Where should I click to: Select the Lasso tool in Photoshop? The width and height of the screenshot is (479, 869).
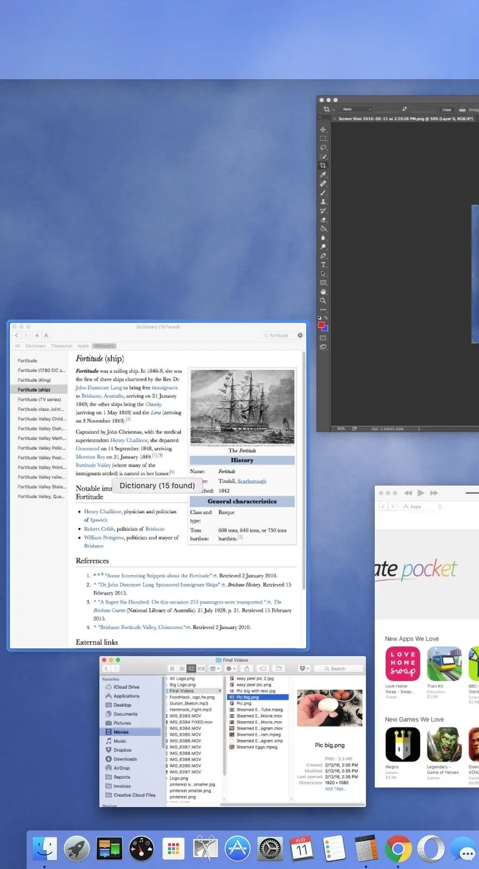pos(323,147)
